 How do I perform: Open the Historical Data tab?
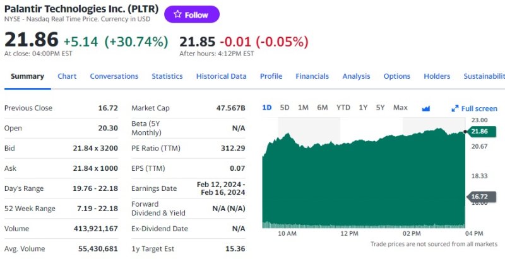point(221,76)
